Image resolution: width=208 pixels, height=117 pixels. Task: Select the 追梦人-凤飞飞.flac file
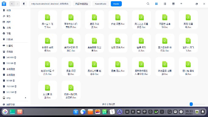188,43
